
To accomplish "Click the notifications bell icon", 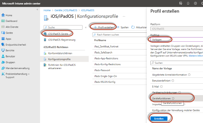I will (188, 3).
